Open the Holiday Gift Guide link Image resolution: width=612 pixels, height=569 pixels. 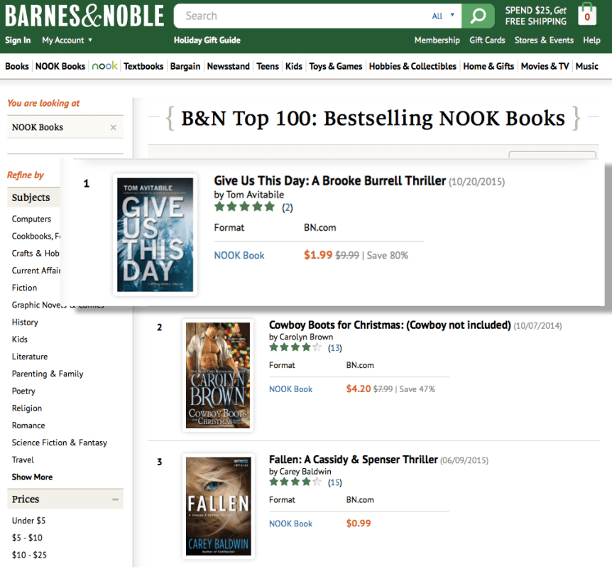coord(207,40)
